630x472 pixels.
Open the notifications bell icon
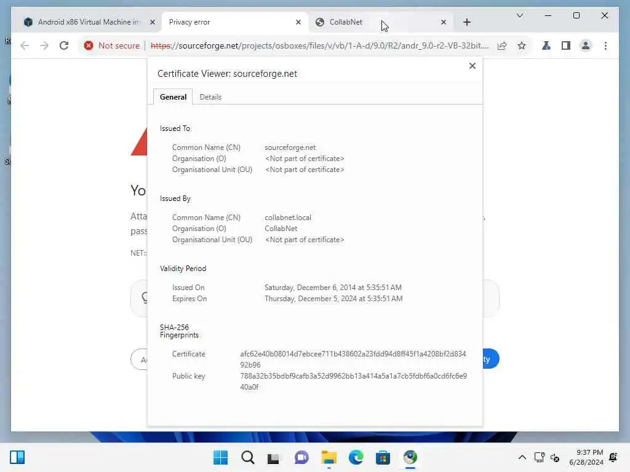(x=613, y=457)
